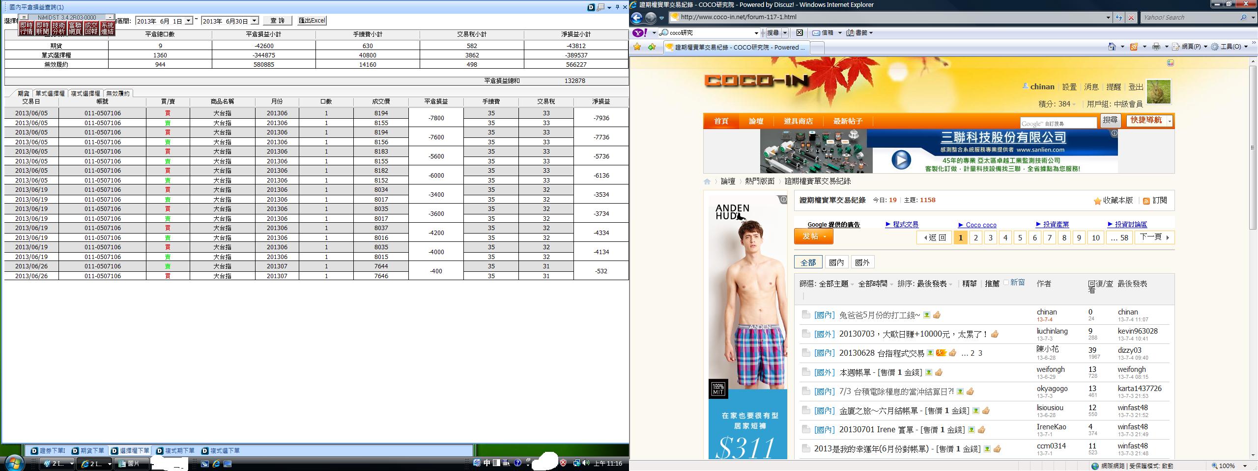
Task: Open the start date dropdown 2013年 6月 1日
Action: [189, 21]
